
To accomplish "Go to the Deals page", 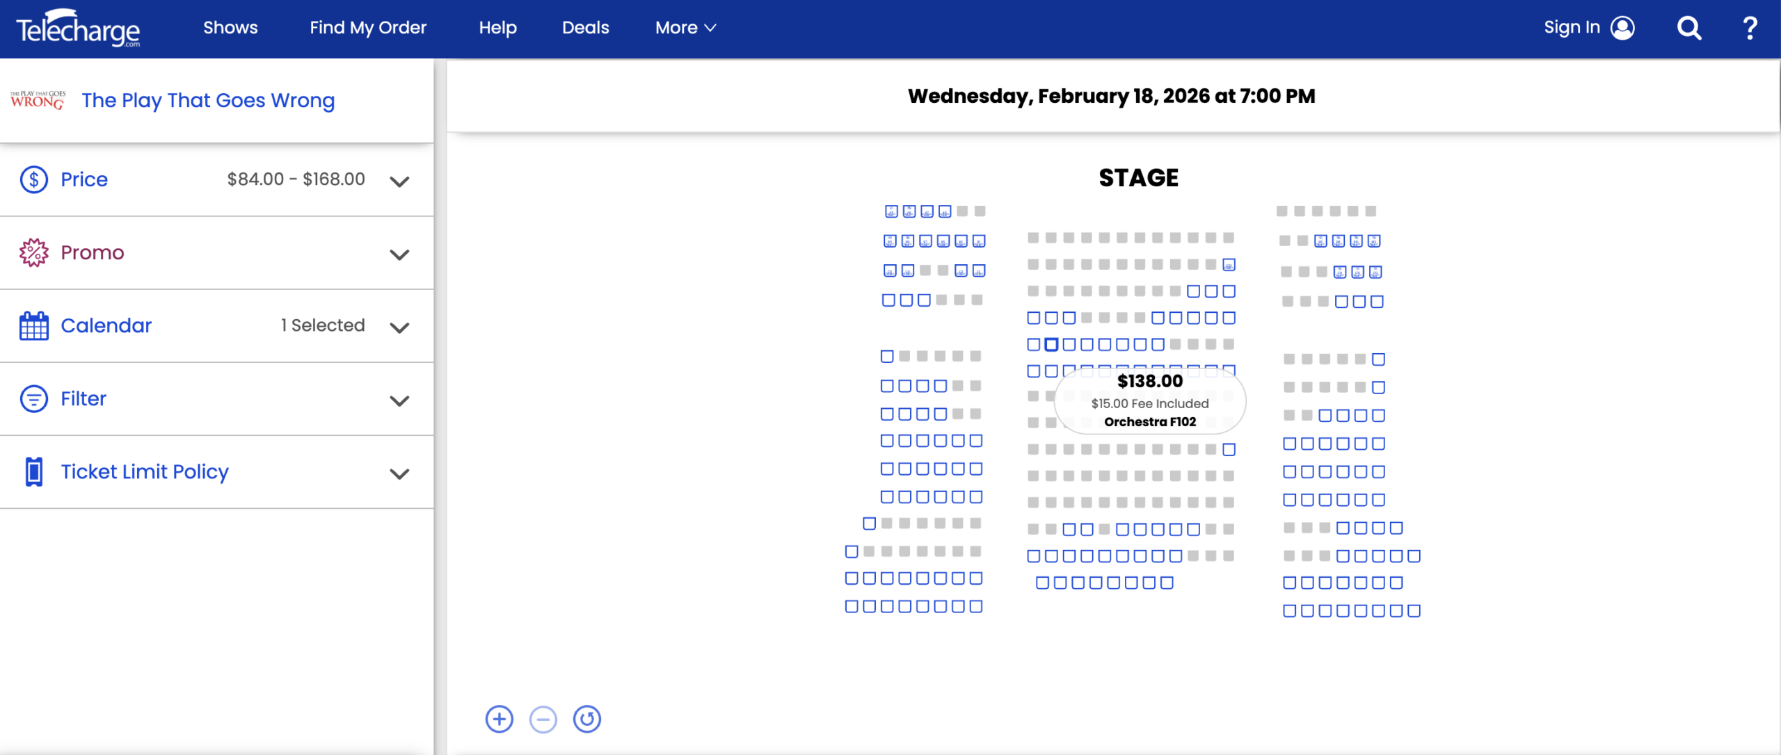I will (x=585, y=28).
